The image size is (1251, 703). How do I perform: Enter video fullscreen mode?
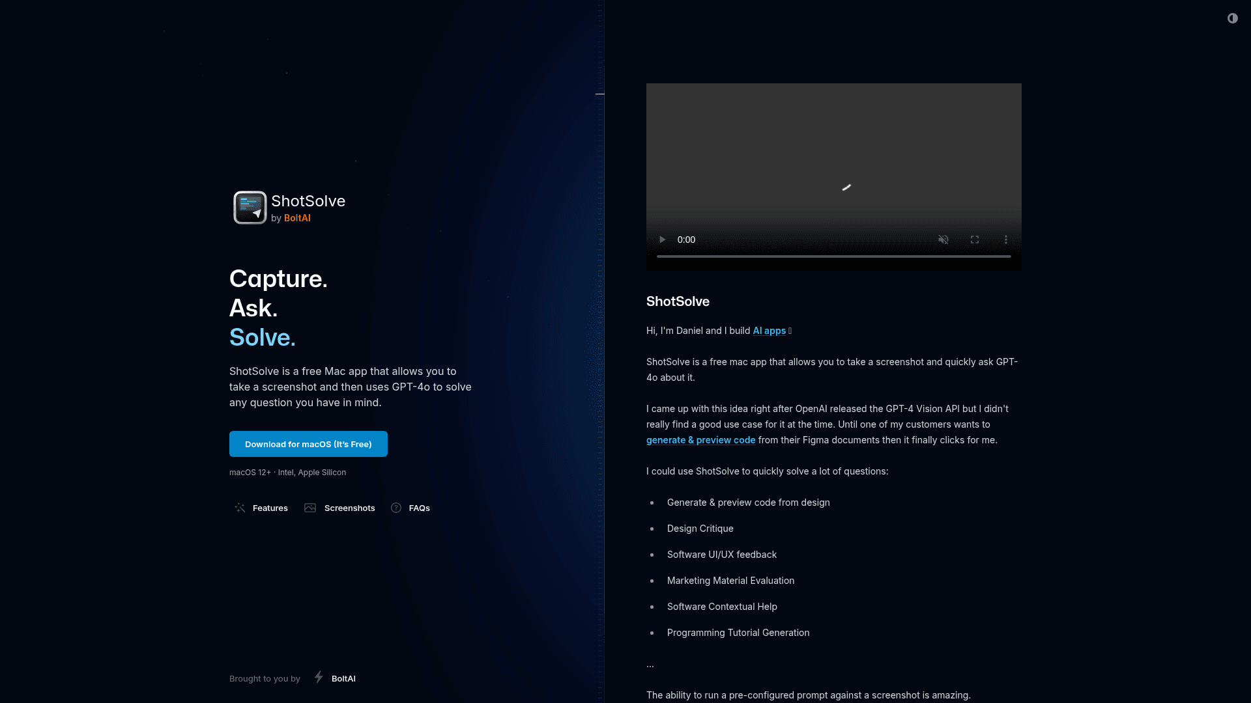[975, 240]
